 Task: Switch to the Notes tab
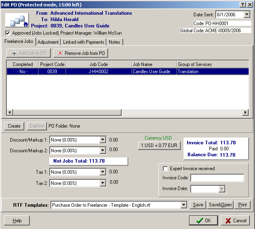[x=114, y=42]
